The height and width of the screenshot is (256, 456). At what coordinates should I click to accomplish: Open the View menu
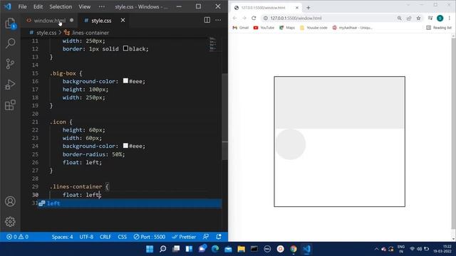point(84,6)
